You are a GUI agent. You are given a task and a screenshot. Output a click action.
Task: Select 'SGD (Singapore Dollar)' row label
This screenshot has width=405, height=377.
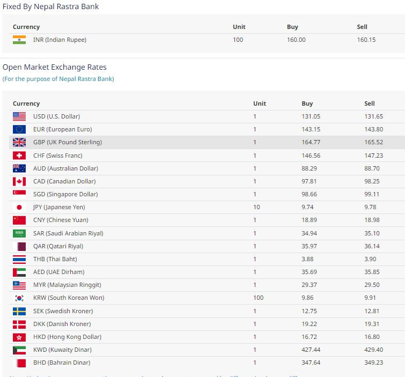(x=65, y=194)
